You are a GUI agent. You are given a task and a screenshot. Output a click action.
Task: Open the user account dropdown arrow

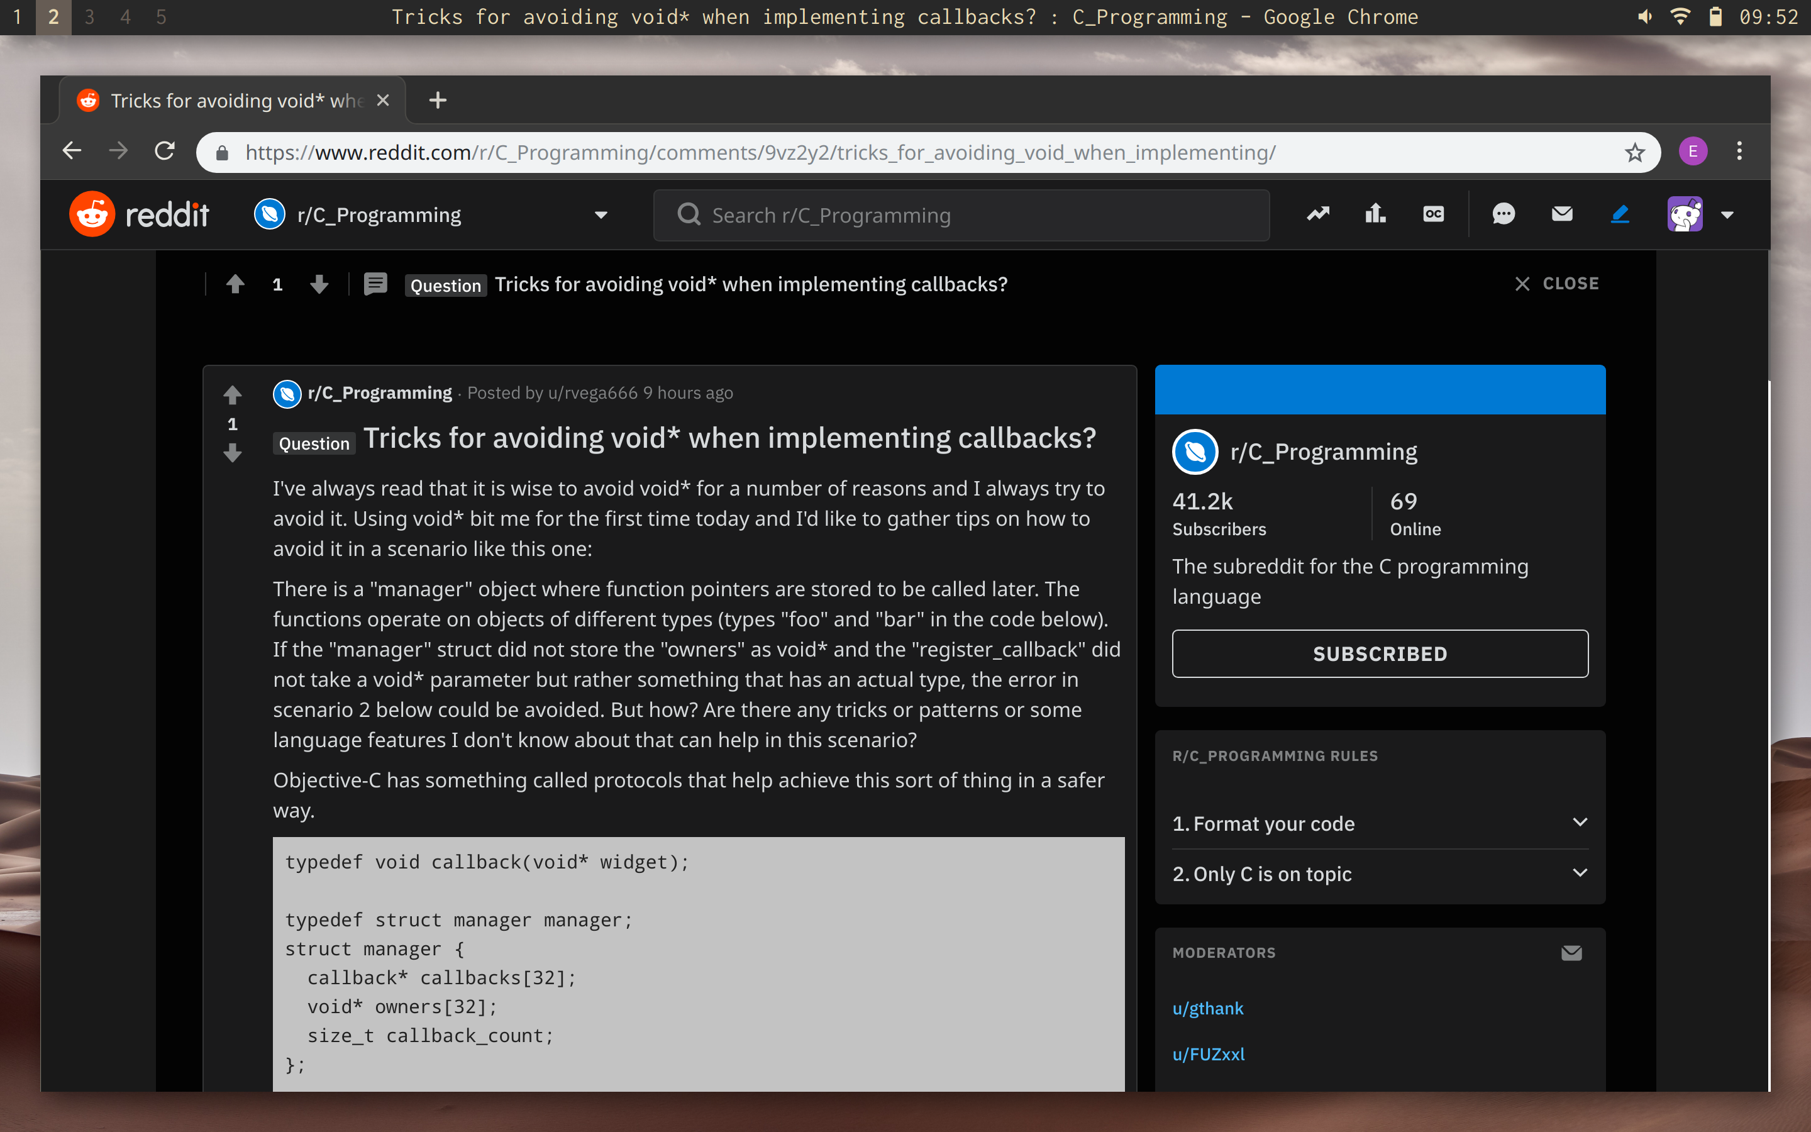coord(1727,216)
